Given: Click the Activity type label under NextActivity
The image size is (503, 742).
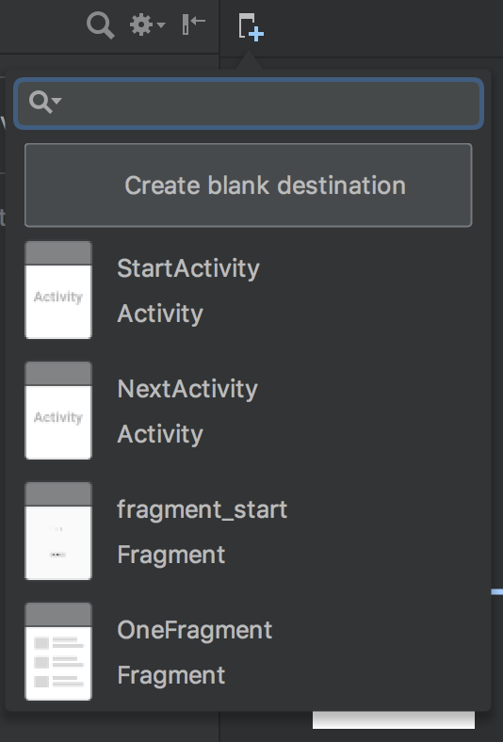Looking at the screenshot, I should [160, 434].
